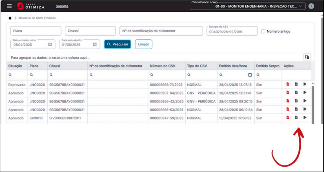This screenshot has width=324, height=172.
Task: Click play icon for CSV 000005956-42/2025
Action: 305,101
